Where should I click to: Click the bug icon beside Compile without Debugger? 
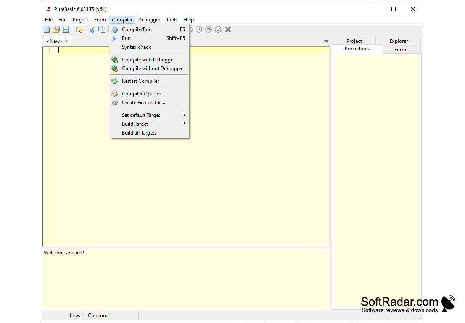[x=114, y=69]
